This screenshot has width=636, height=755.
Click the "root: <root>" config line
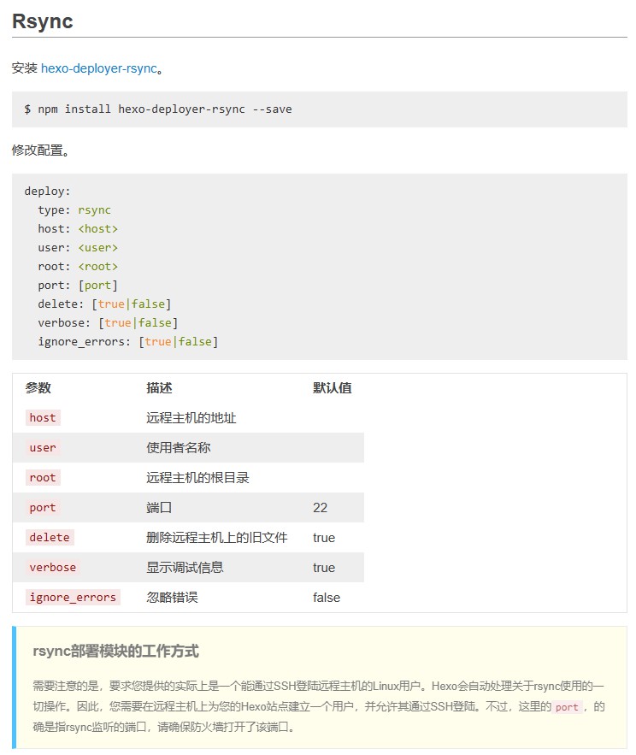(x=78, y=266)
